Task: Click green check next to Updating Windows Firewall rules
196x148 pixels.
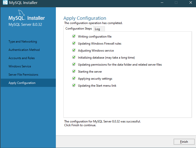Action: (x=74, y=43)
